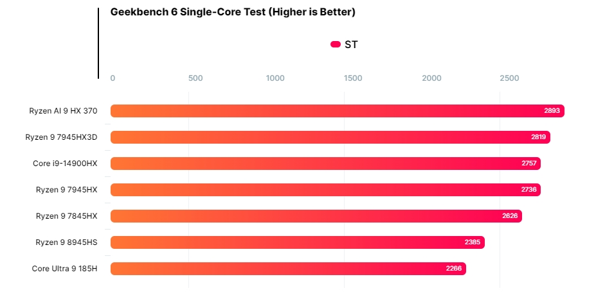Image resolution: width=605 pixels, height=295 pixels.
Task: Click the pink ST legend color swatch
Action: pyautogui.click(x=335, y=44)
